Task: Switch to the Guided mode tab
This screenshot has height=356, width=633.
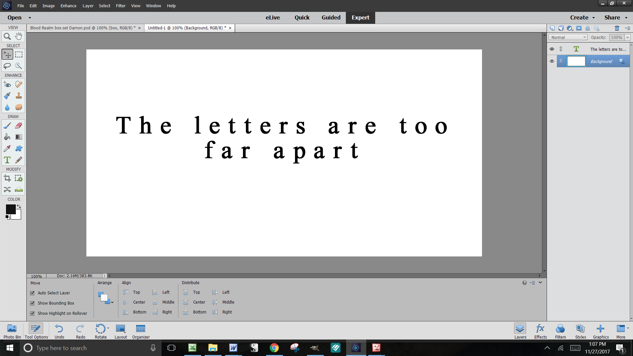Action: click(331, 18)
